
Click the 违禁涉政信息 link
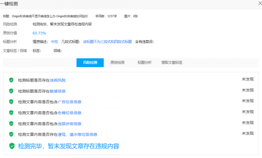coord(69,124)
